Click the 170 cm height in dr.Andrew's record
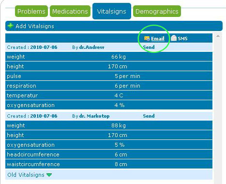The width and height of the screenshot is (226, 184). click(118, 66)
